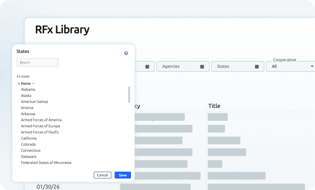
Task: Choose American Samoa in the list
Action: (x=34, y=102)
